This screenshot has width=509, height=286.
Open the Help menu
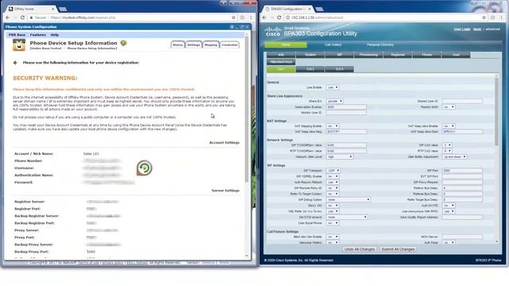coord(55,35)
